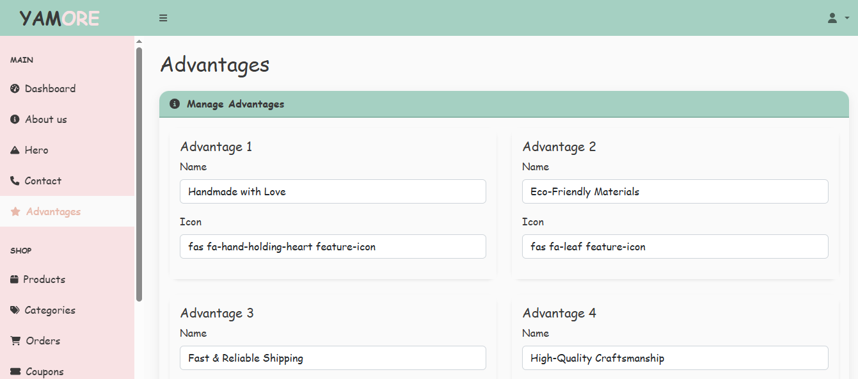Viewport: 858px width, 379px height.
Task: Click the Advantages star icon
Action: pyautogui.click(x=15, y=212)
